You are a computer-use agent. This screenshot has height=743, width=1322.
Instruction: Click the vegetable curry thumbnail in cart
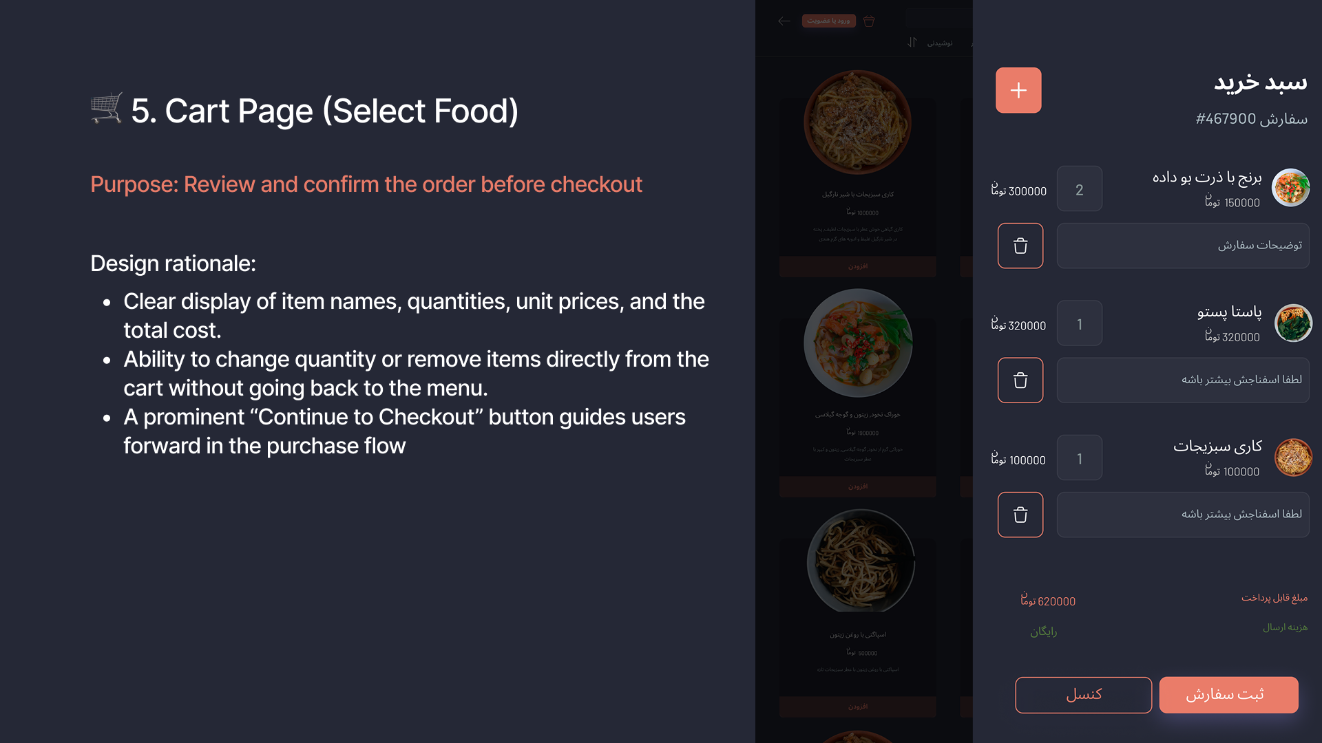tap(1292, 457)
